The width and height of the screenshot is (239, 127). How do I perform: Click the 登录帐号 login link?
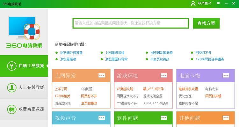[x=205, y=3]
